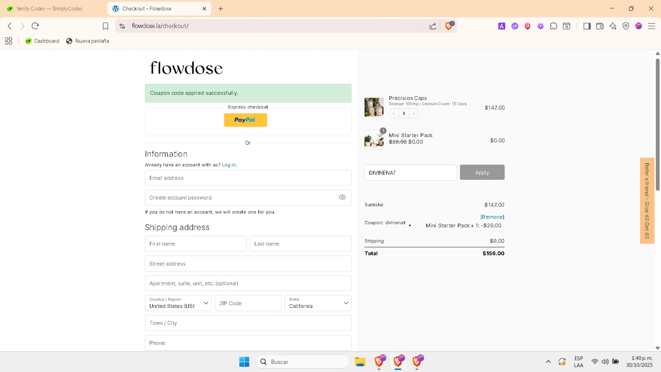Show hidden system tray icons
This screenshot has width=661, height=372.
(548, 362)
